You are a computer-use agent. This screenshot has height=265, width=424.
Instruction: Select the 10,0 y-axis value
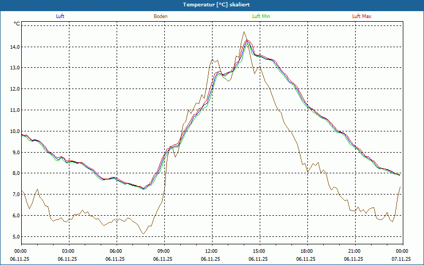coord(13,131)
